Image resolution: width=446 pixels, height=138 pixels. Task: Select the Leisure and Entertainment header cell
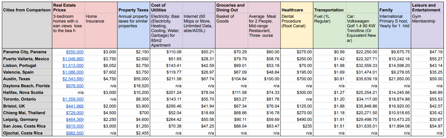pos(427,8)
